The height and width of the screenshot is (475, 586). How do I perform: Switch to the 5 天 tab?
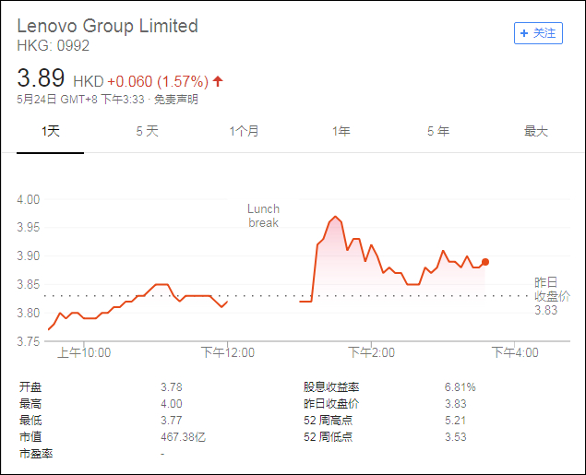click(147, 131)
